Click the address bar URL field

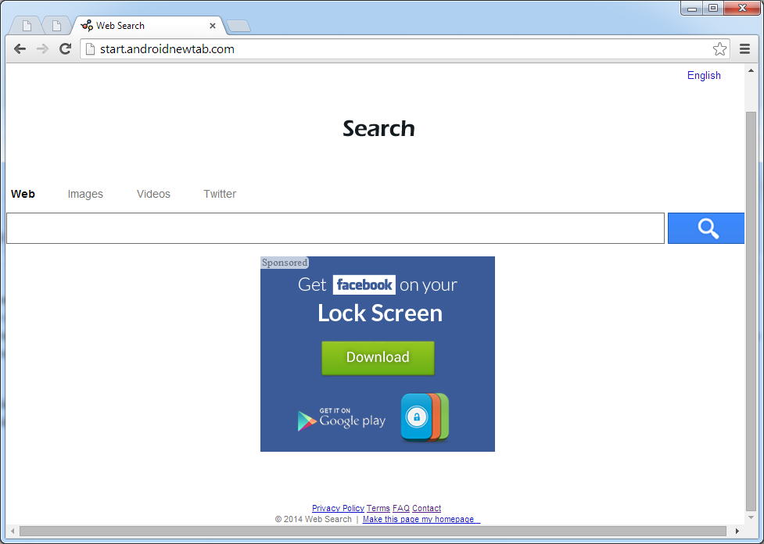tap(404, 48)
